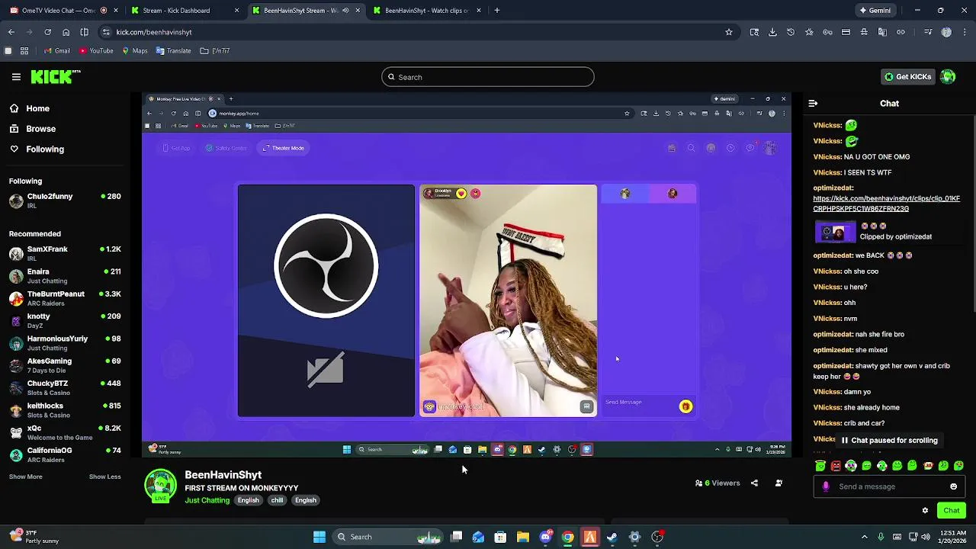Focus the Send a message input

pos(889,486)
